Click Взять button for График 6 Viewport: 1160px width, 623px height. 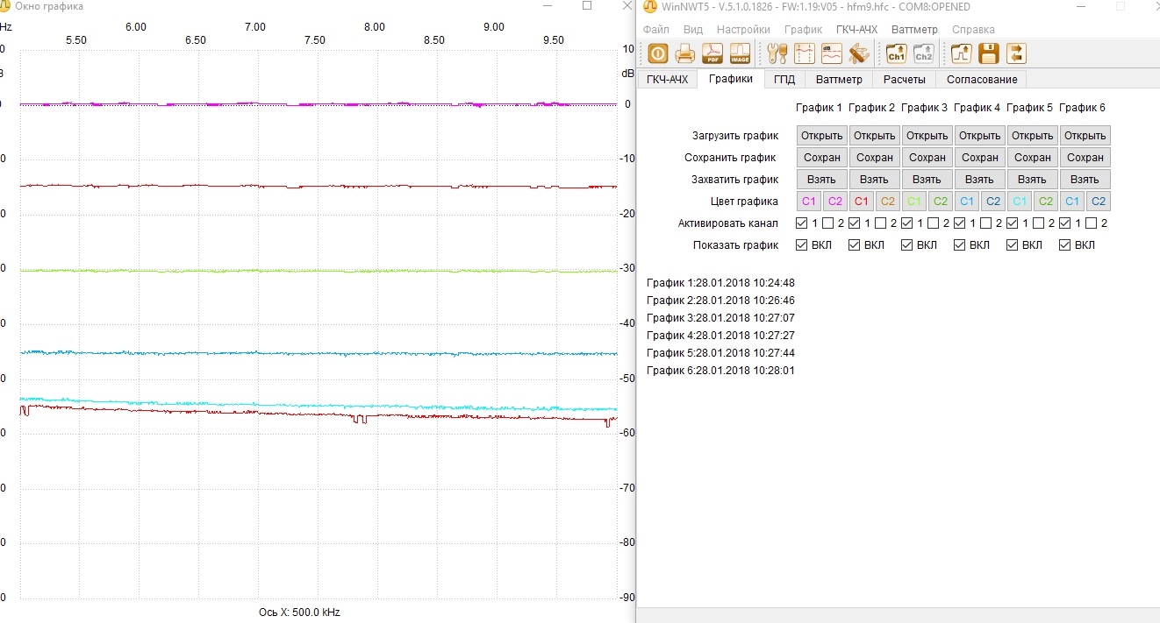pyautogui.click(x=1085, y=180)
